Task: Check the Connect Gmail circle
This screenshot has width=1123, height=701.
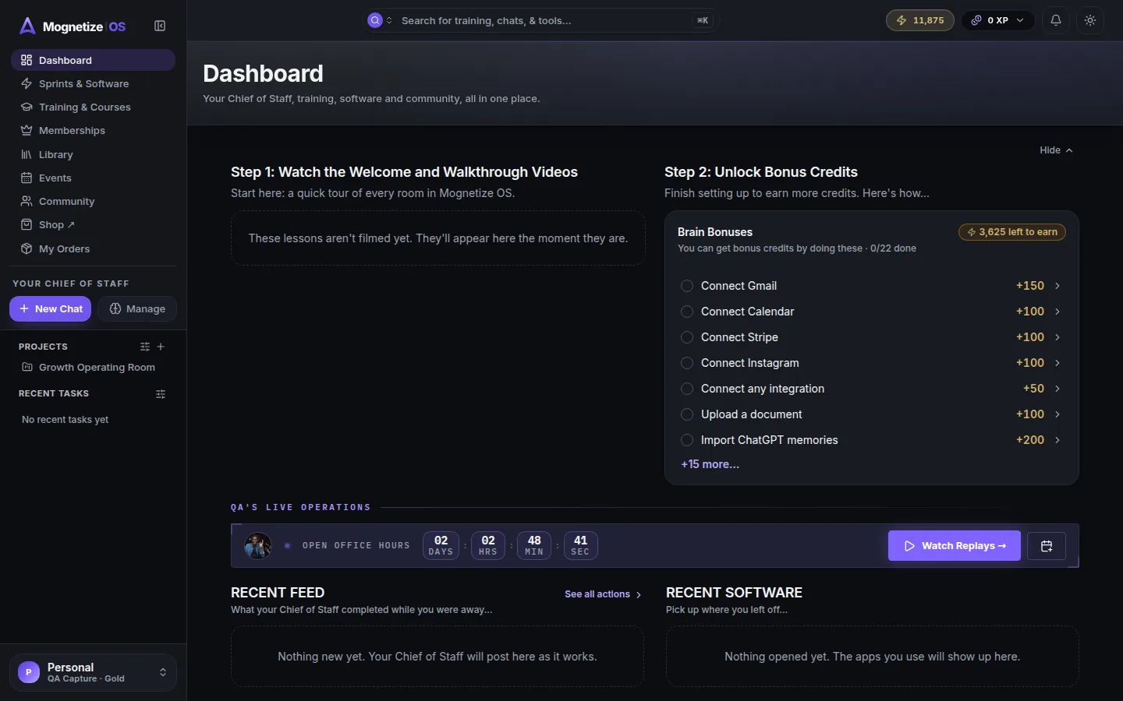Action: tap(687, 286)
